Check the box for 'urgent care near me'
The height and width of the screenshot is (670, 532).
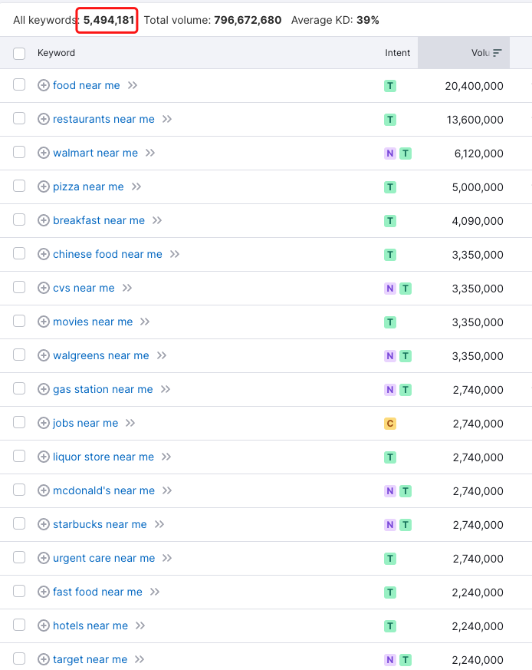pos(19,558)
